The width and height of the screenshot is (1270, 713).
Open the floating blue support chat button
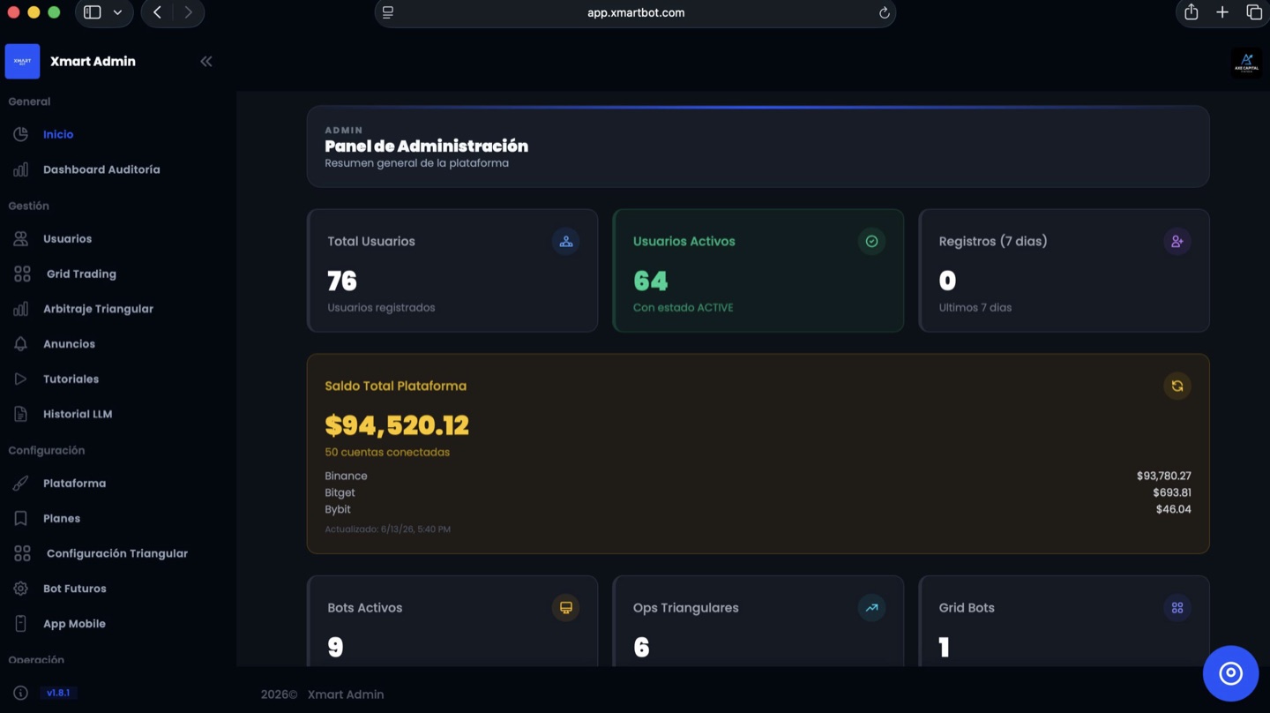pyautogui.click(x=1230, y=673)
